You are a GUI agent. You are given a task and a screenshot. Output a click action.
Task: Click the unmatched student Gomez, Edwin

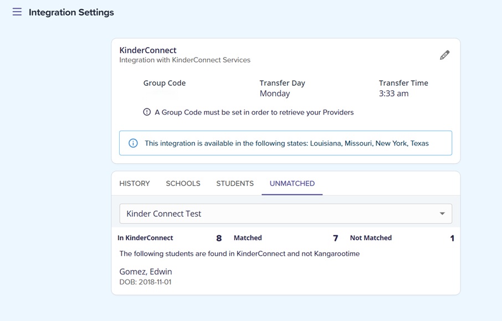tap(146, 272)
